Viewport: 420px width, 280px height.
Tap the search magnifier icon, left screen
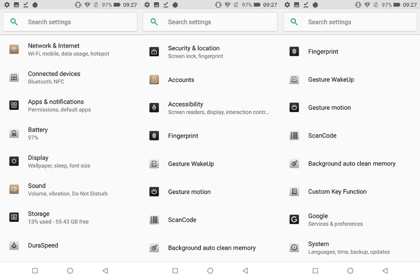(x=14, y=22)
